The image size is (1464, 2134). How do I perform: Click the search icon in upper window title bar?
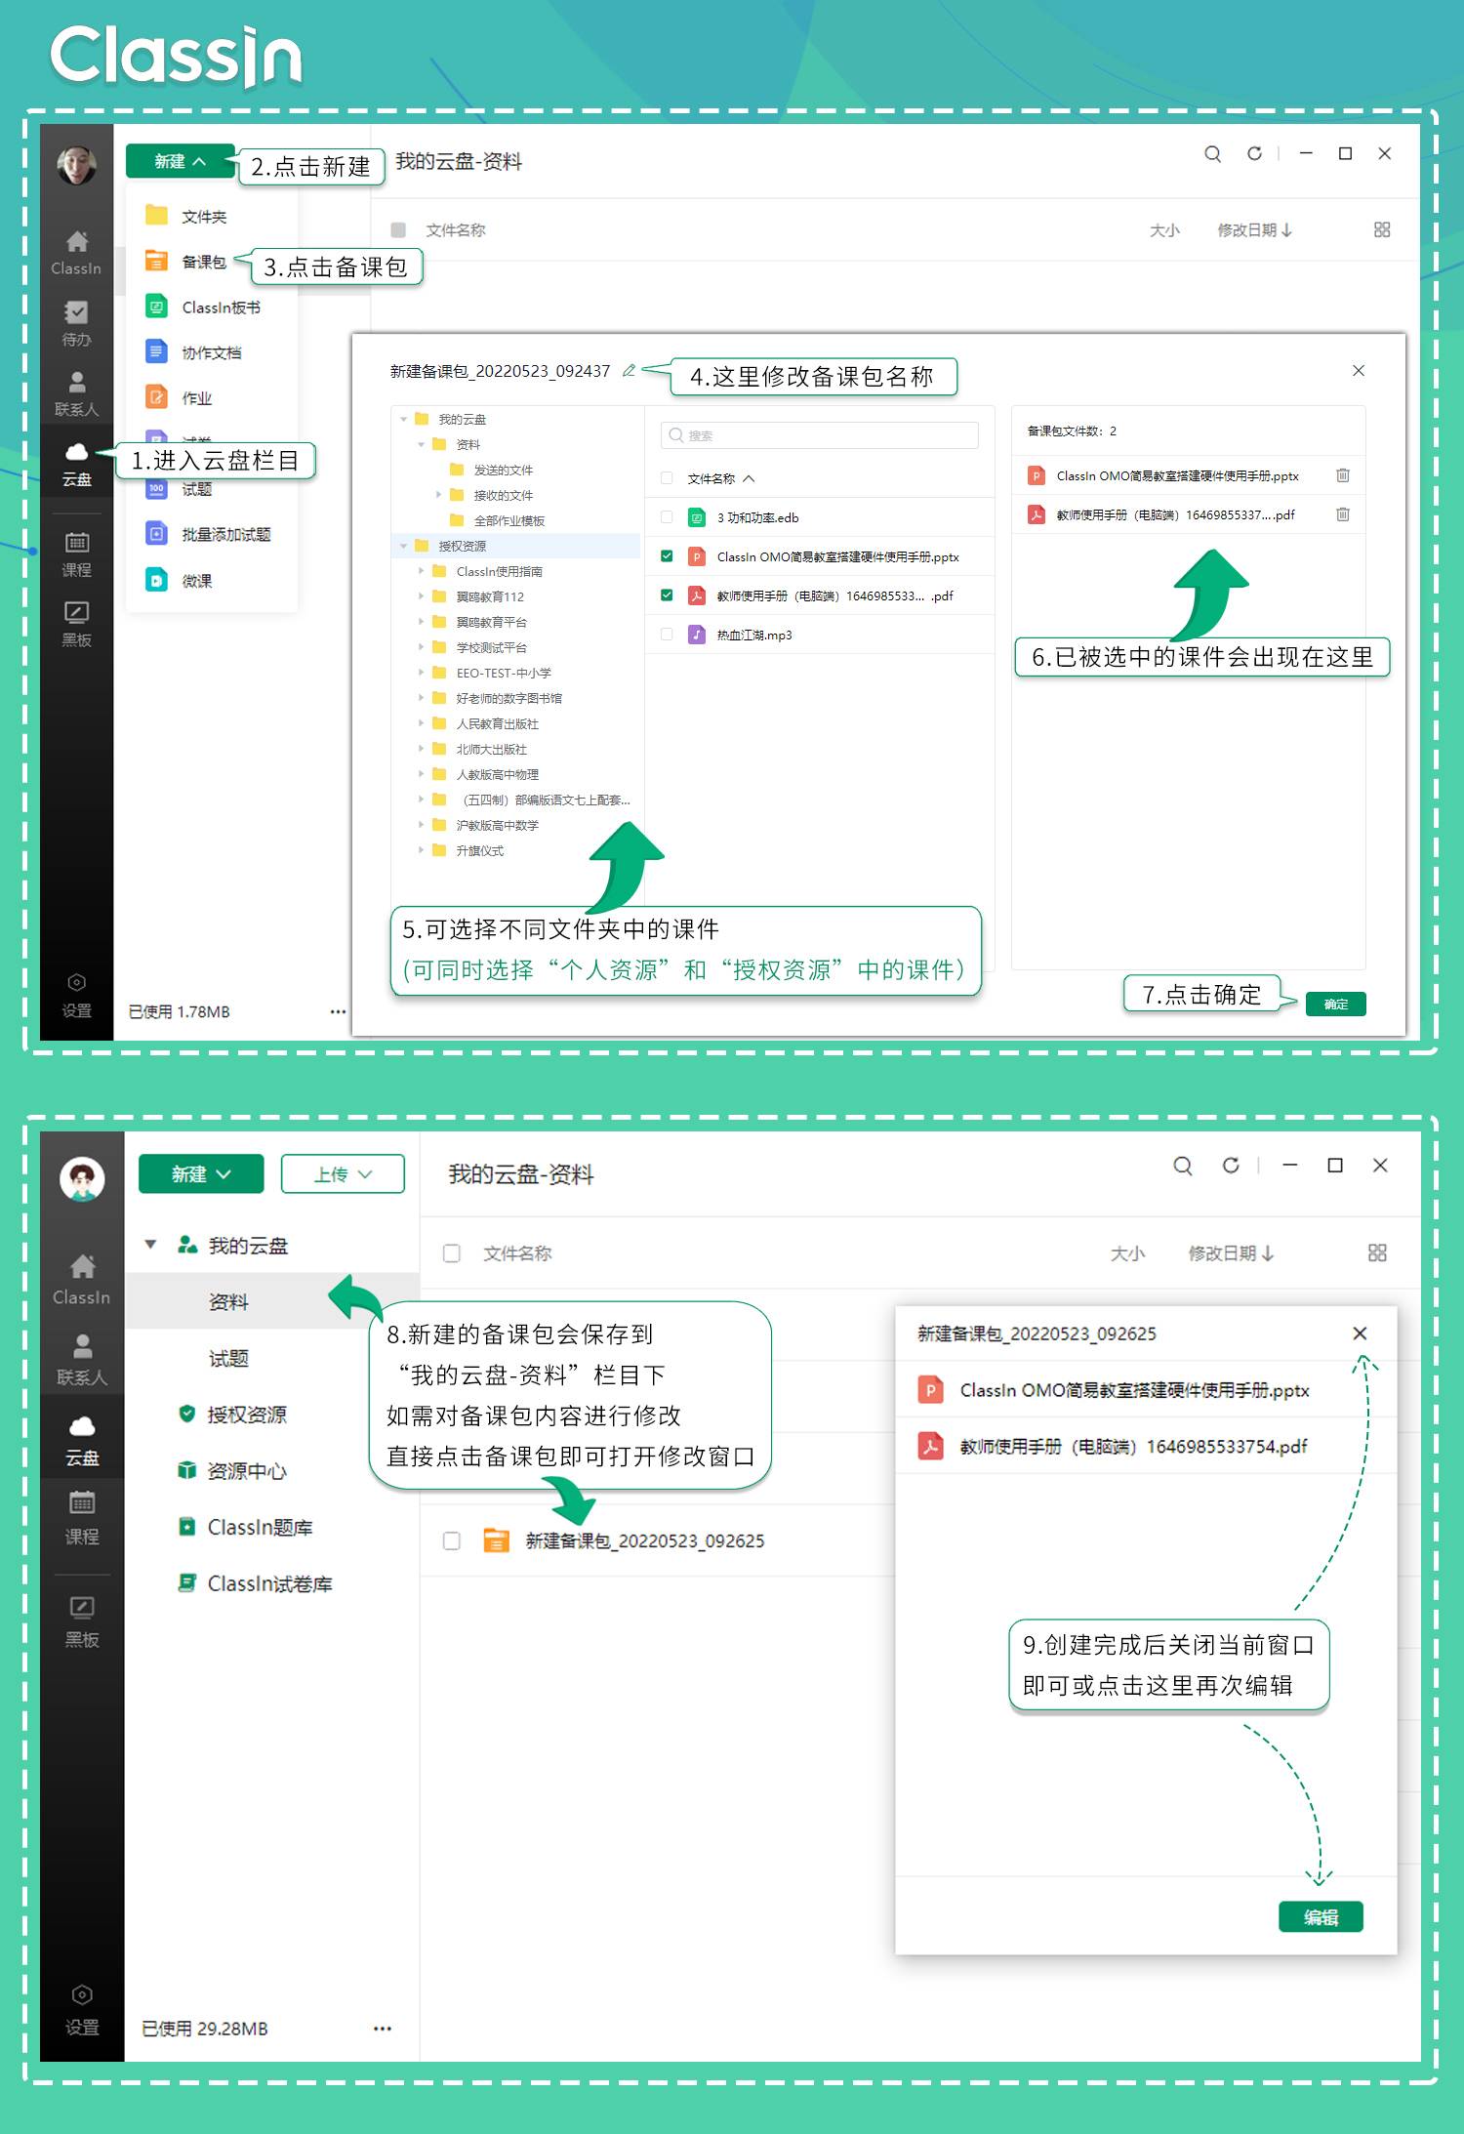(x=1212, y=153)
